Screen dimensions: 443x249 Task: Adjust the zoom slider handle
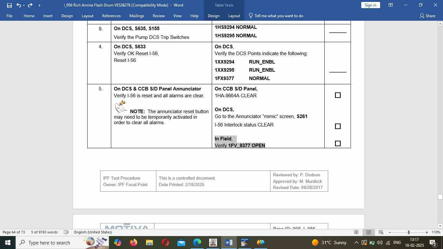coord(409,232)
